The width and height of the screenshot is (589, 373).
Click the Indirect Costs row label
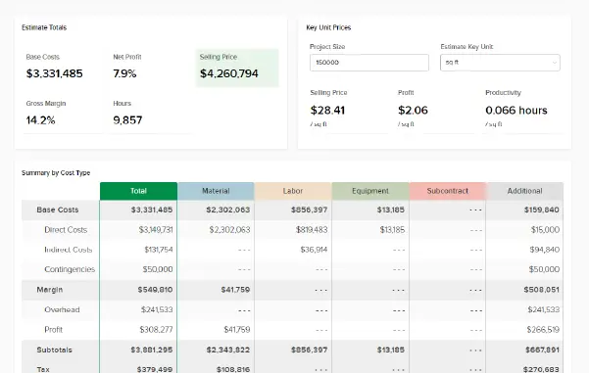(69, 250)
